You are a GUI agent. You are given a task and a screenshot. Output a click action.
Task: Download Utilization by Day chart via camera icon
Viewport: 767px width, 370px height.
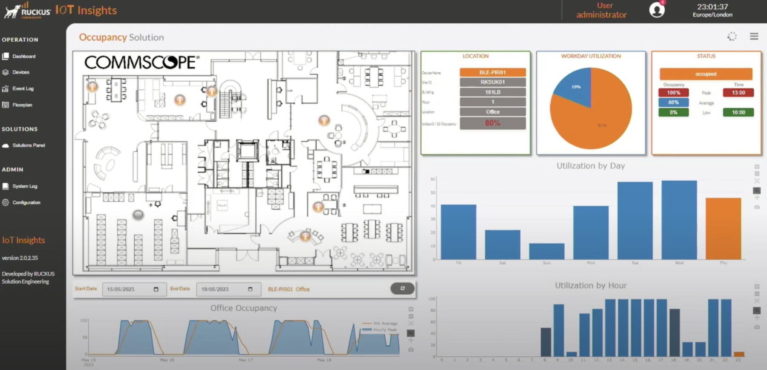point(757,207)
